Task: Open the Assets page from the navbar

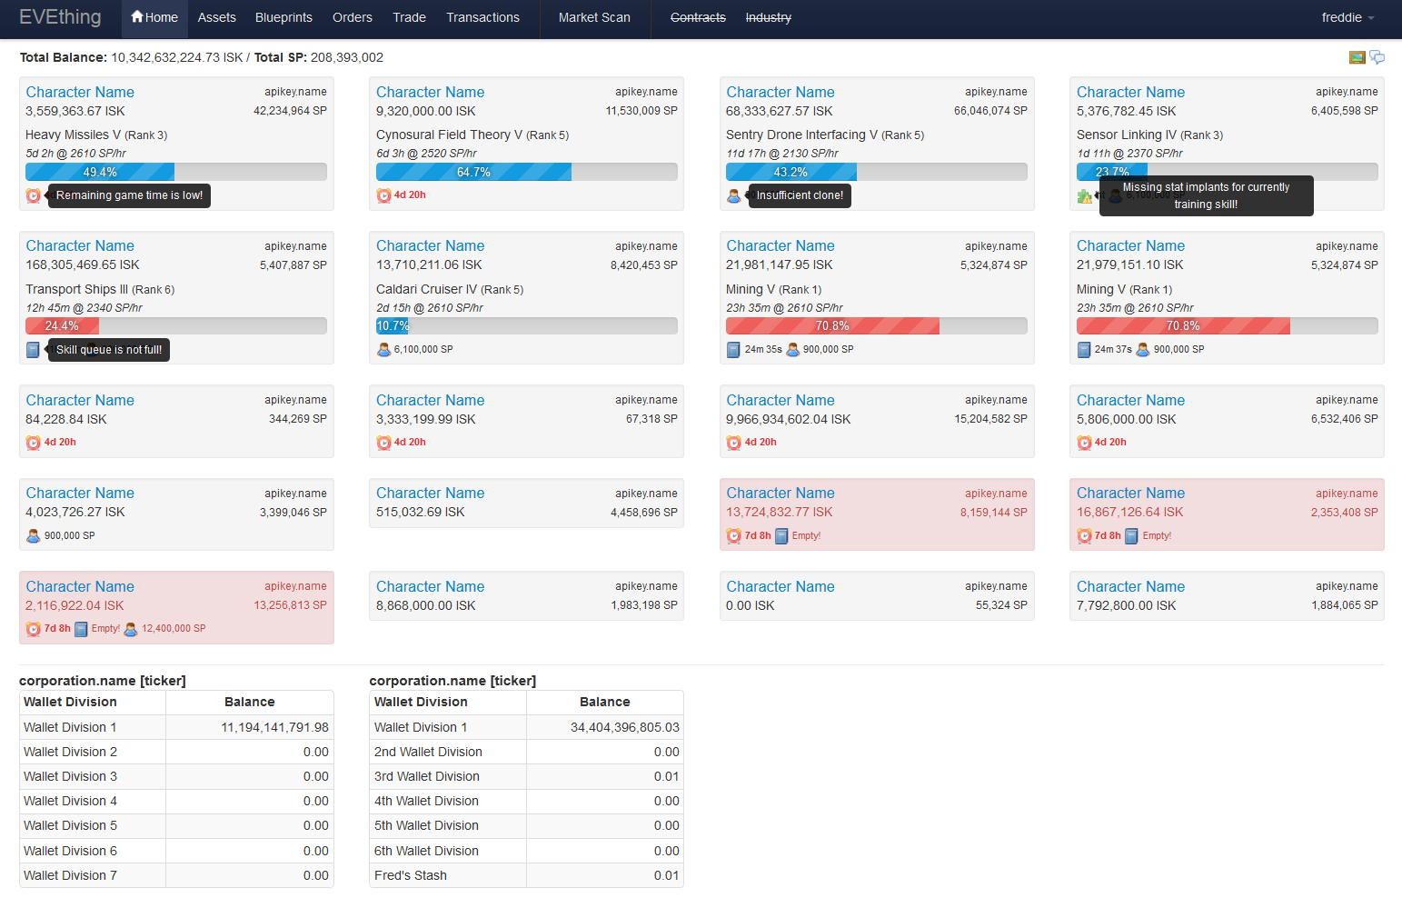Action: tap(216, 17)
